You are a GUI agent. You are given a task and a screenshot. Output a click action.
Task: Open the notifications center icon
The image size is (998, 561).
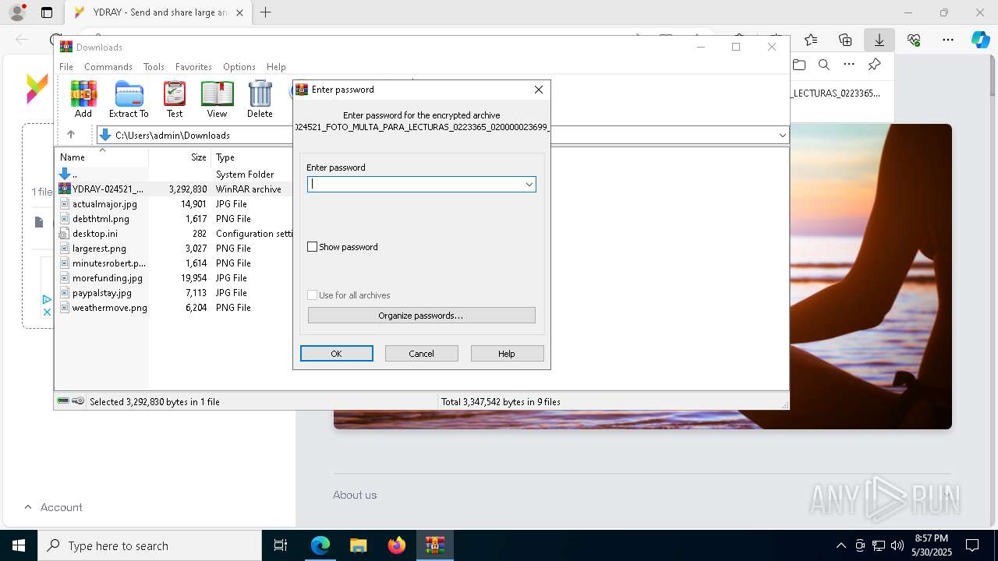click(972, 545)
